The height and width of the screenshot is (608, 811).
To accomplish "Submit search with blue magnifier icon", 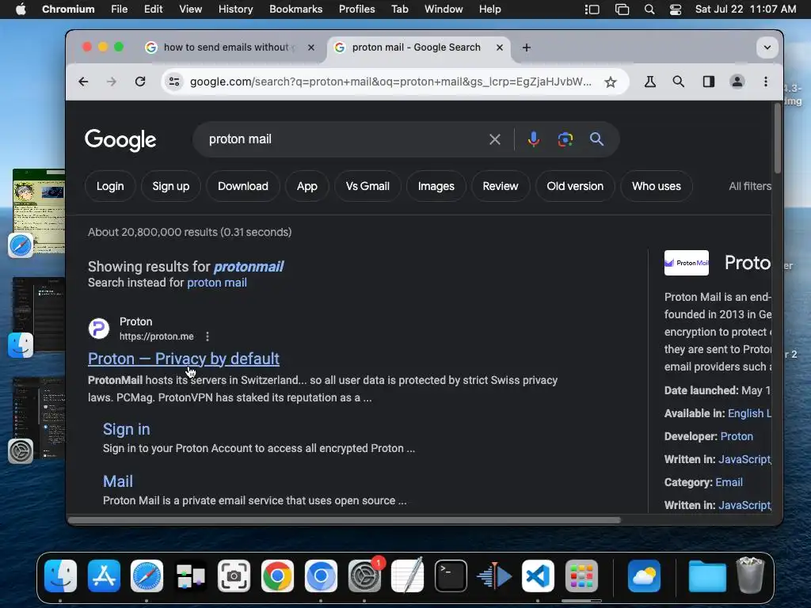I will [596, 139].
